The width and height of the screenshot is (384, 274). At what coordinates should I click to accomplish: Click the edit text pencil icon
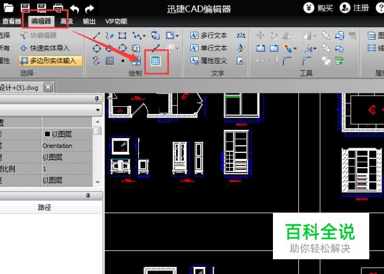pos(240,61)
